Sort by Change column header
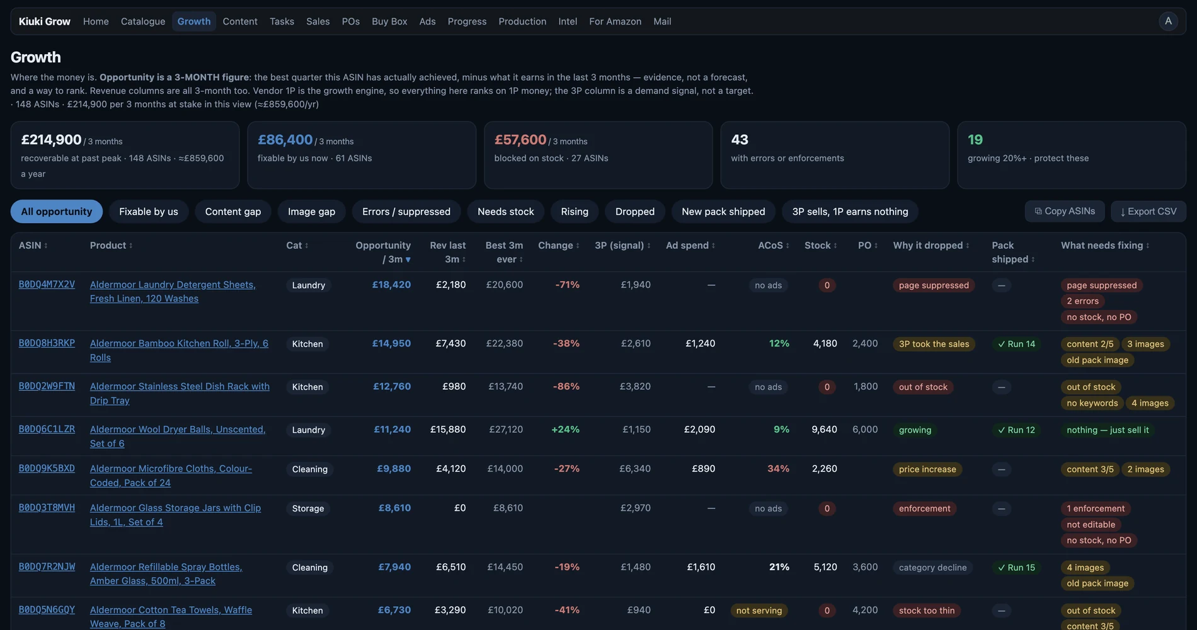The width and height of the screenshot is (1197, 630). click(558, 246)
